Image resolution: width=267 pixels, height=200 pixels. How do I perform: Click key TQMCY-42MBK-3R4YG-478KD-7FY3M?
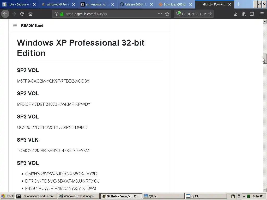pyautogui.click(x=53, y=151)
